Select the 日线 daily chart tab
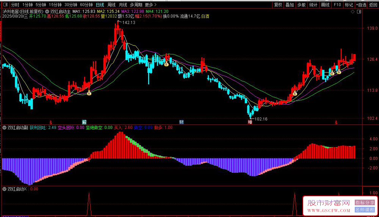This screenshot has width=379, height=217. [x=100, y=5]
